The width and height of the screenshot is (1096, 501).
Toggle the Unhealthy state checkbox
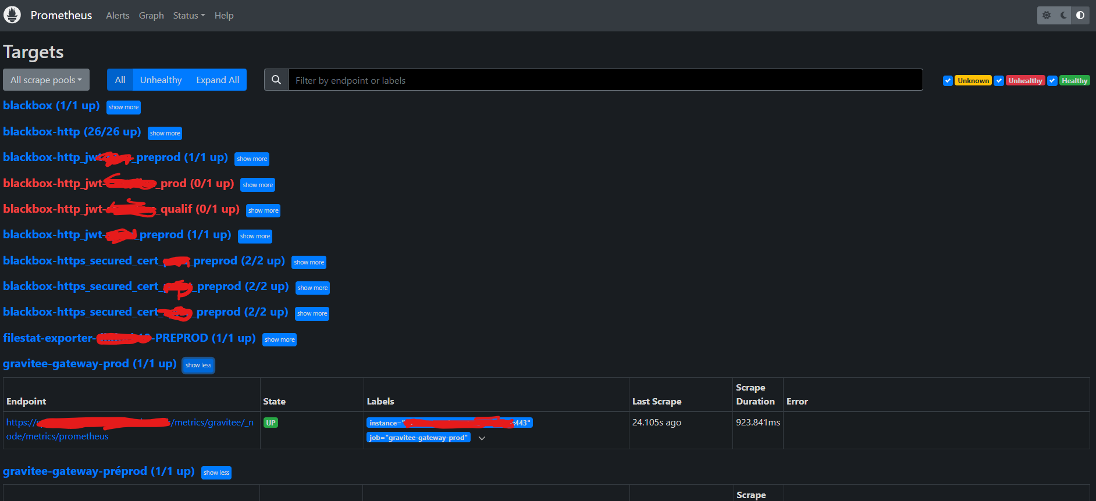(999, 81)
